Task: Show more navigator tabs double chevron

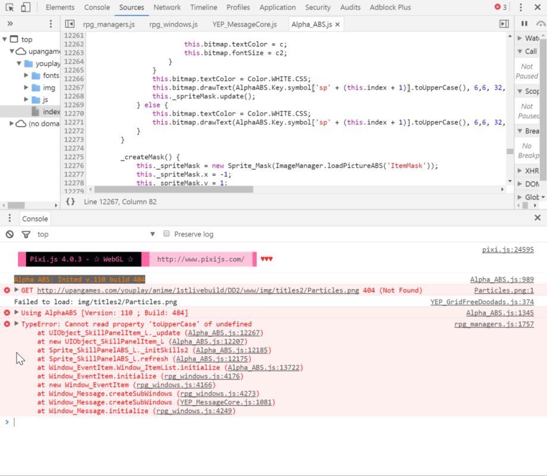Action: click(x=10, y=24)
